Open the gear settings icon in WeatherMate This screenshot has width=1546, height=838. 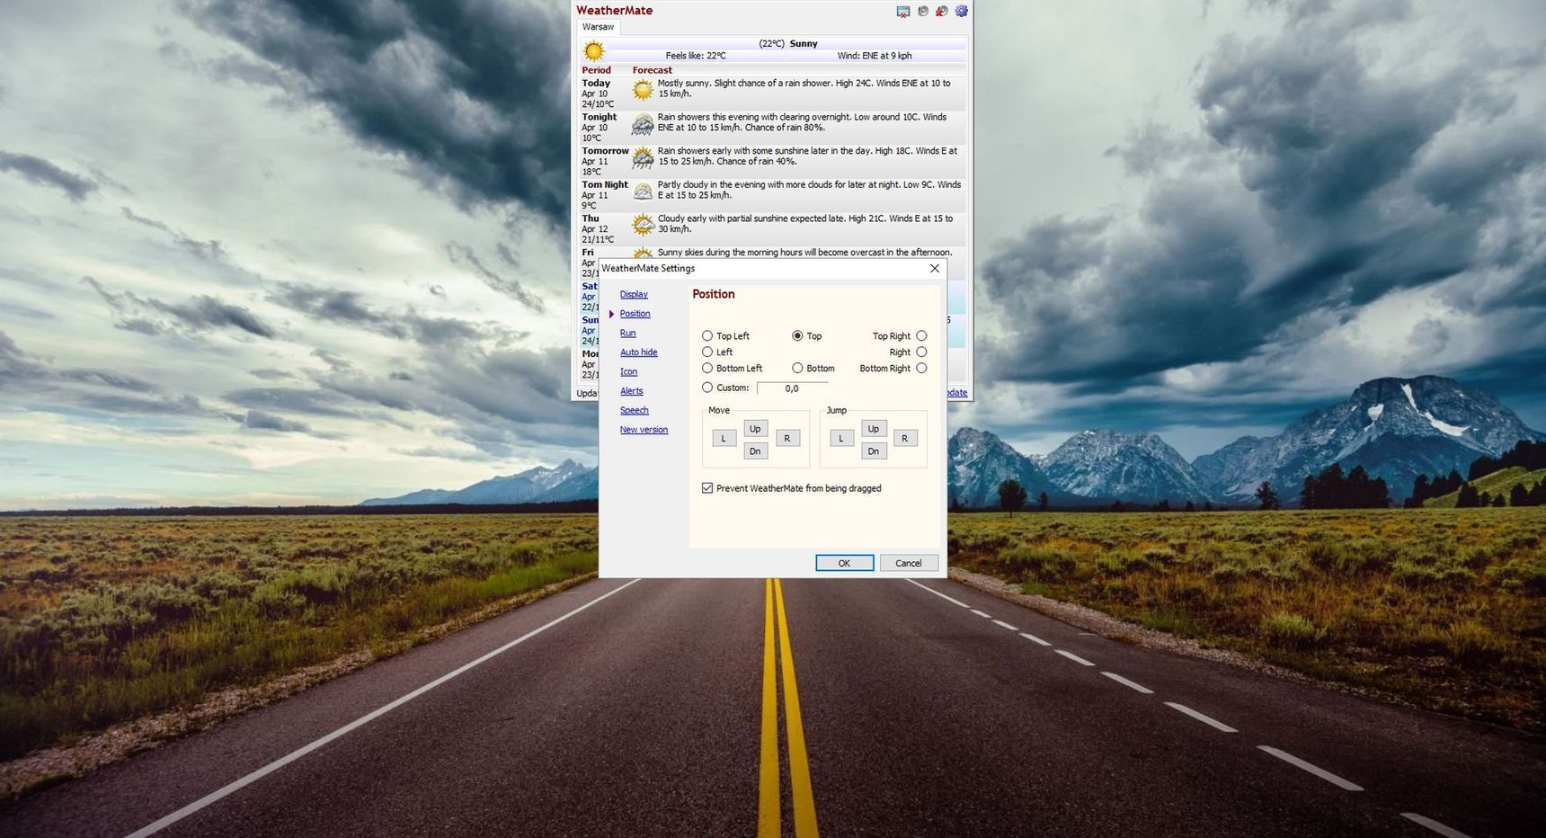point(961,11)
